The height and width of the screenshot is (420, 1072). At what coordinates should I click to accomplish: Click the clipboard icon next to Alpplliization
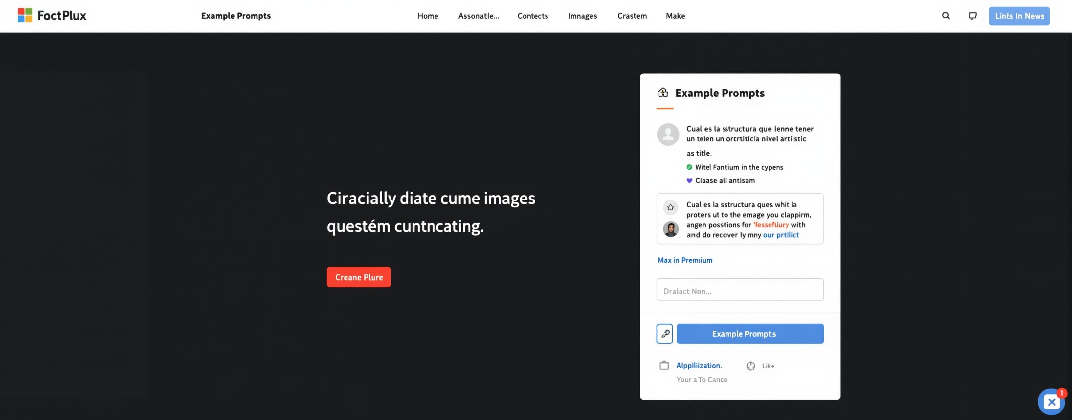[x=664, y=366]
